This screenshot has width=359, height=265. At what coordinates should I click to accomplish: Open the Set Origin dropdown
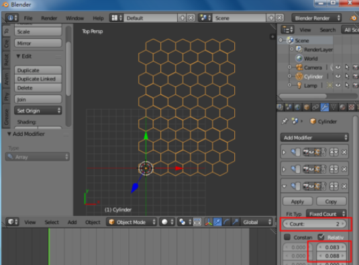[x=38, y=110]
